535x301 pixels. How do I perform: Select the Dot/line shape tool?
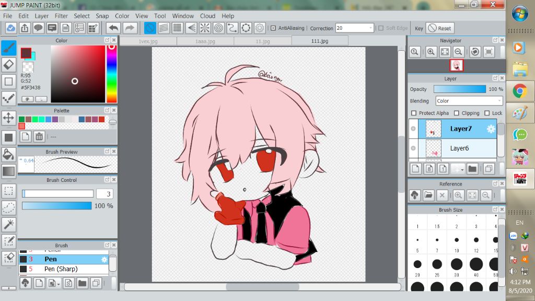(8, 98)
